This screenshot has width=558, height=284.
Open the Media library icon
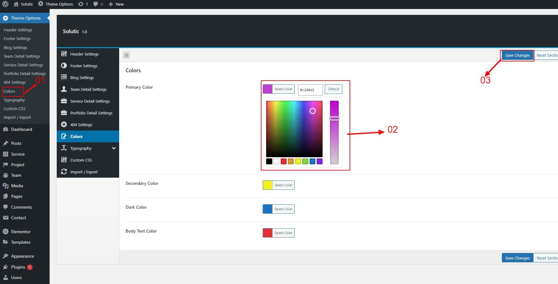pyautogui.click(x=5, y=186)
